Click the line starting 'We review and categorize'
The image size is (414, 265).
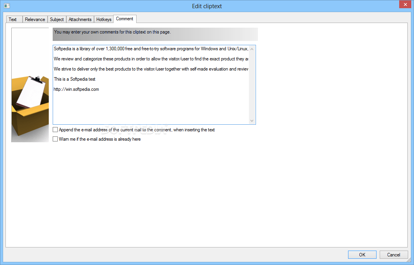click(x=151, y=59)
